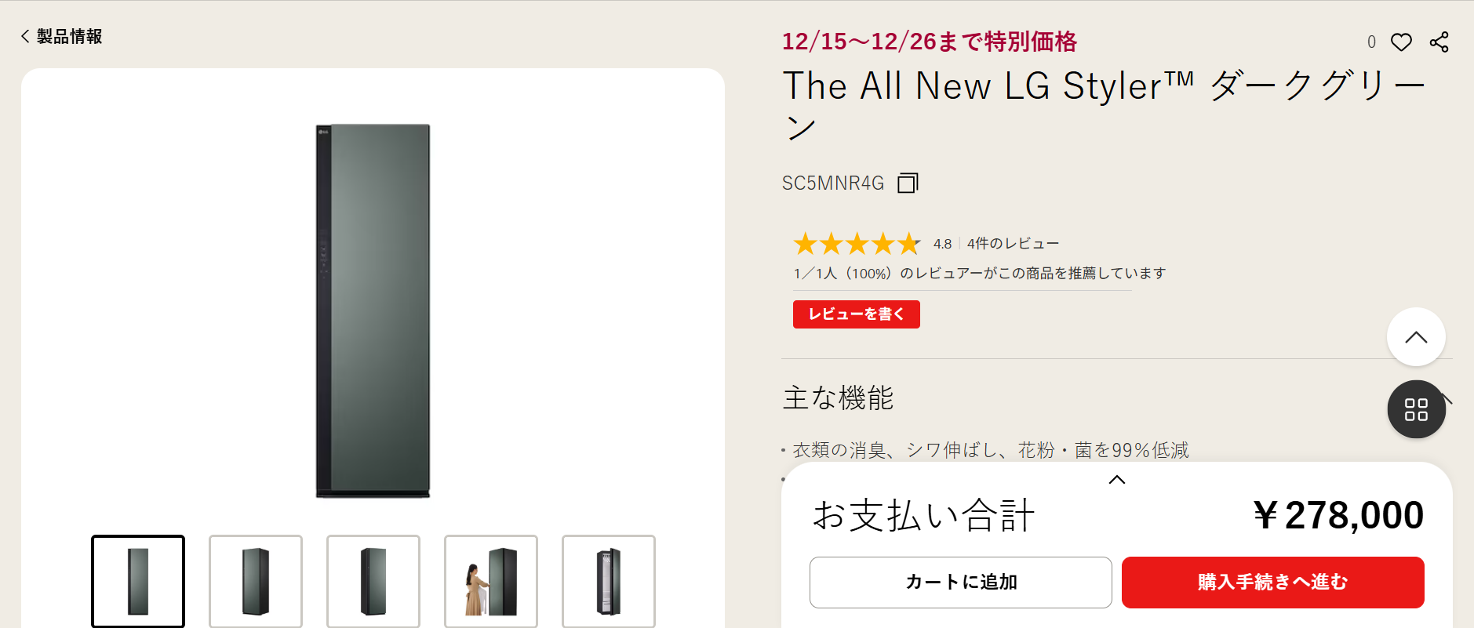Click the five-star rating icons

pos(856,244)
